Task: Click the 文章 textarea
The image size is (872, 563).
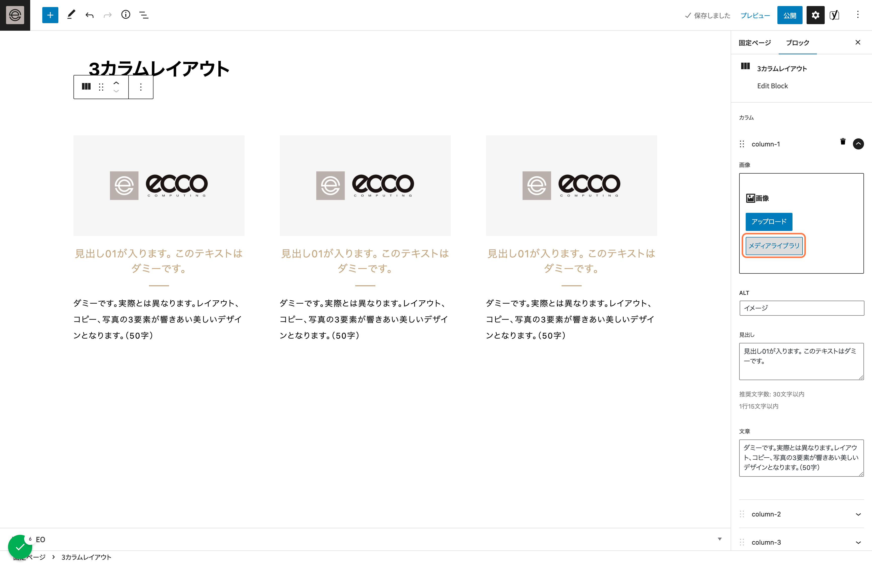Action: coord(802,458)
